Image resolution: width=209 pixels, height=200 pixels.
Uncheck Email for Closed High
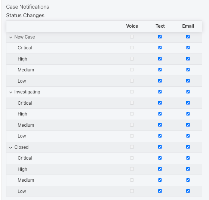coord(188,169)
